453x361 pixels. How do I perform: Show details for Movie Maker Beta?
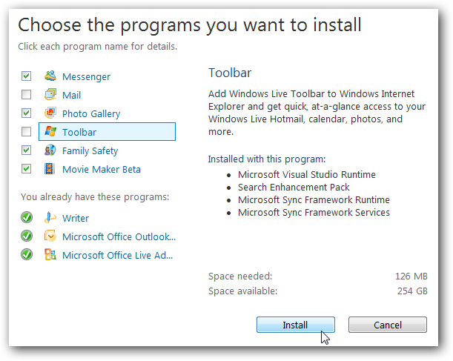pos(102,169)
